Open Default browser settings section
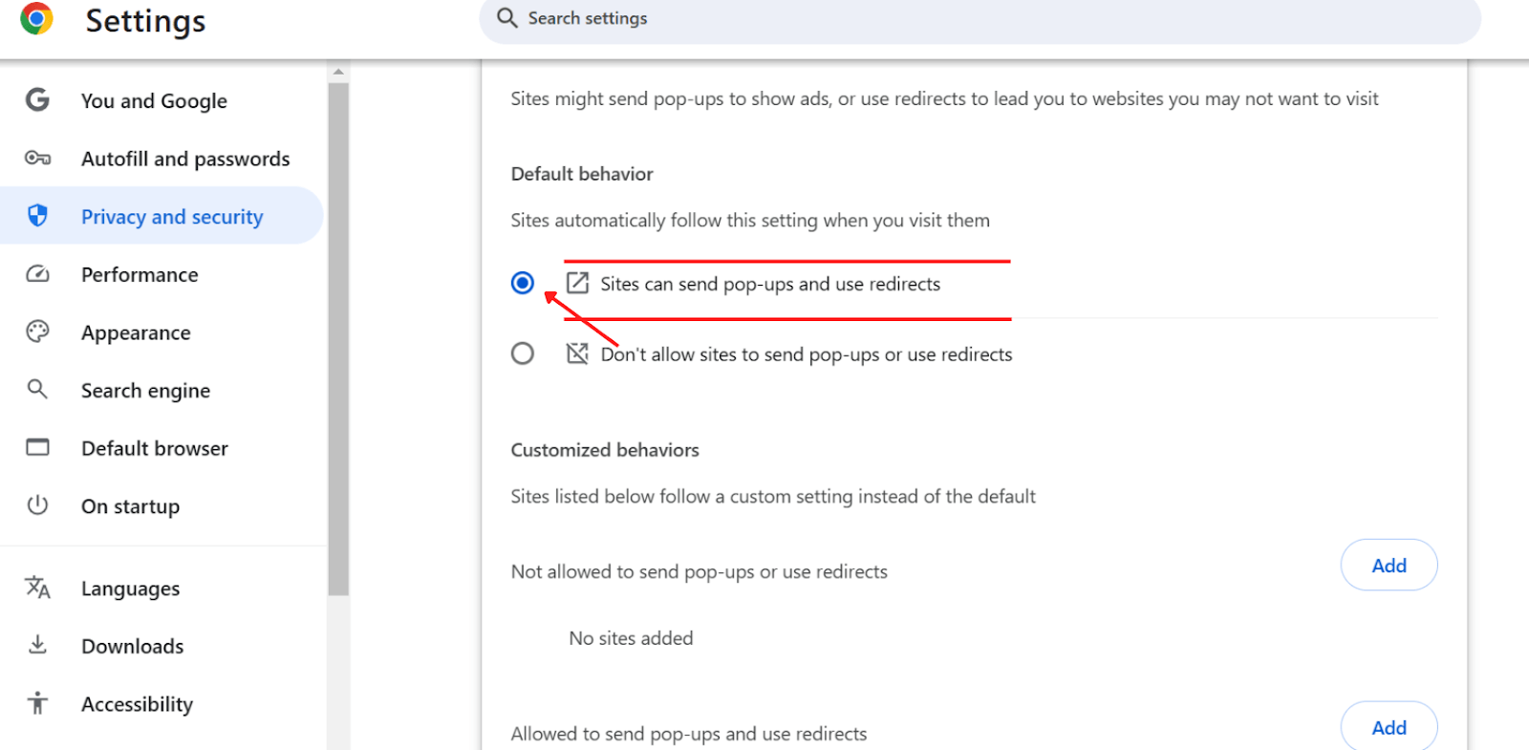 pyautogui.click(x=154, y=448)
